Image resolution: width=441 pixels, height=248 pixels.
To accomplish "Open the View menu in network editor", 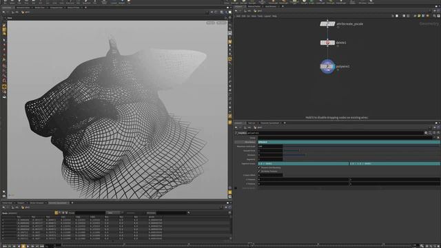I will 254,17.
